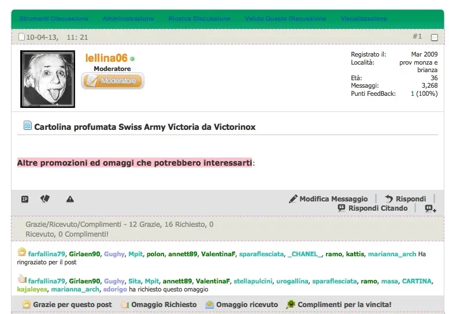Open masa's user profile
Image resolution: width=449 pixels, height=314 pixels.
pos(389,281)
